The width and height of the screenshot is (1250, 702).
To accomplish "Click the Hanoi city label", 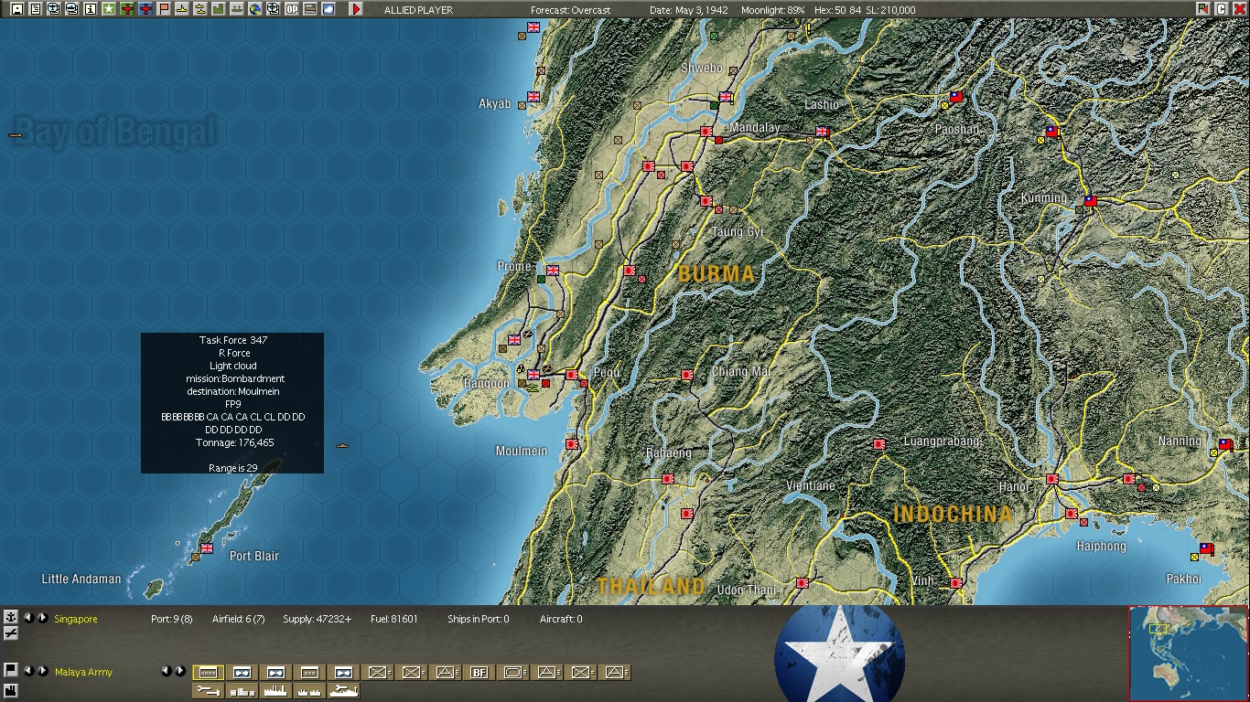I will [1015, 486].
